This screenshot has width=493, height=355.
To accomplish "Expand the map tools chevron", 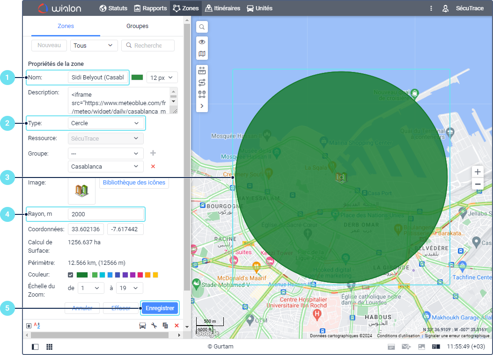I will tap(202, 106).
